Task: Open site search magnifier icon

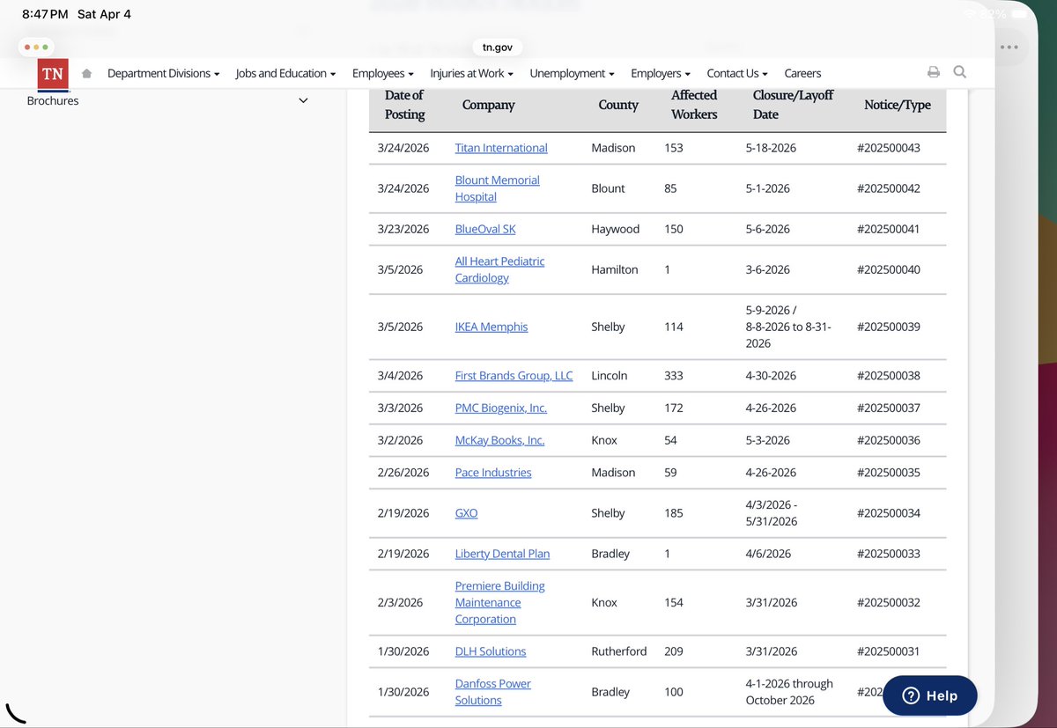Action: pyautogui.click(x=960, y=72)
